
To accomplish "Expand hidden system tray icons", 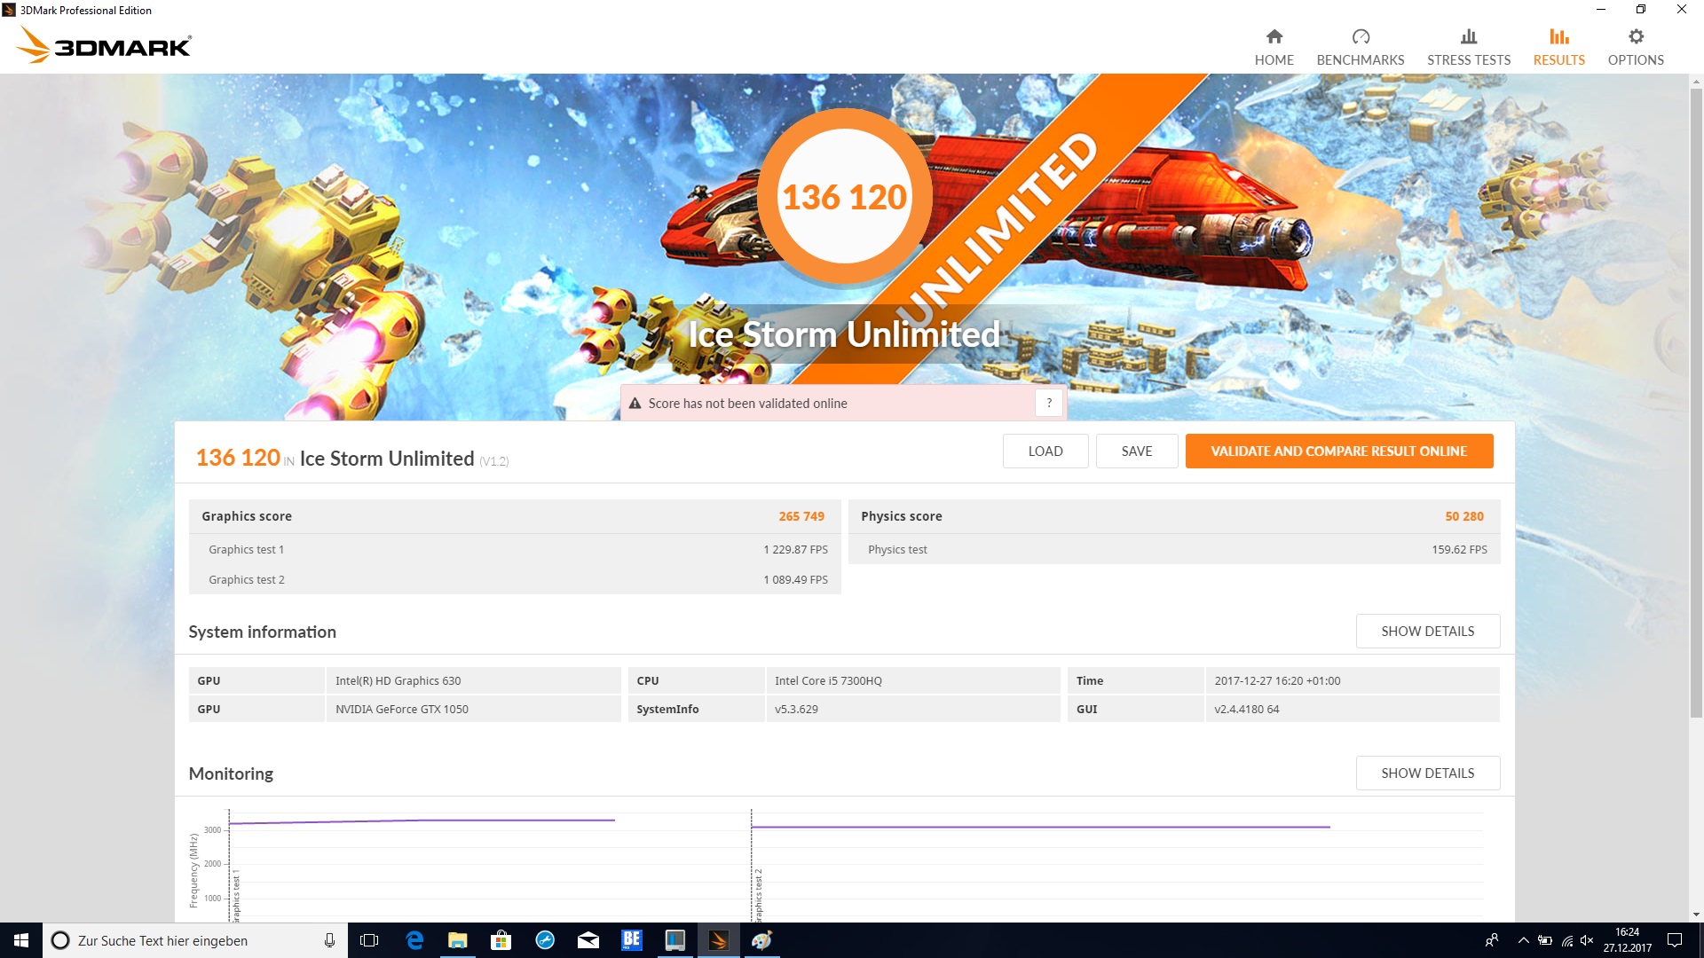I will [1523, 940].
